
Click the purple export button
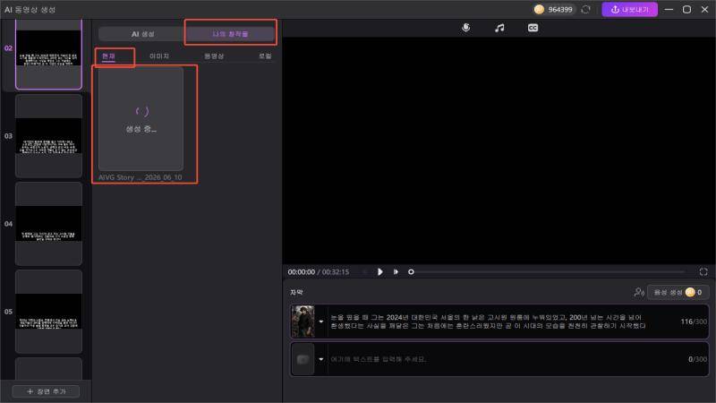(x=629, y=10)
